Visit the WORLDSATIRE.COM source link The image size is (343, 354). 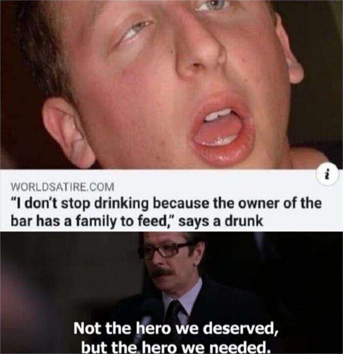click(x=63, y=187)
